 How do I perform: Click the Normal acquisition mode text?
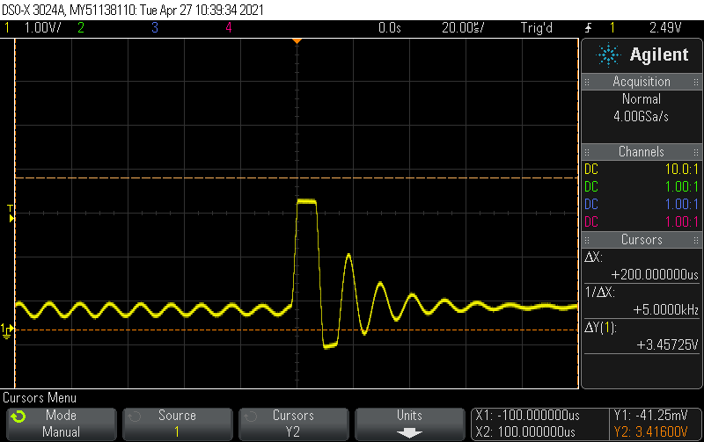coord(642,99)
